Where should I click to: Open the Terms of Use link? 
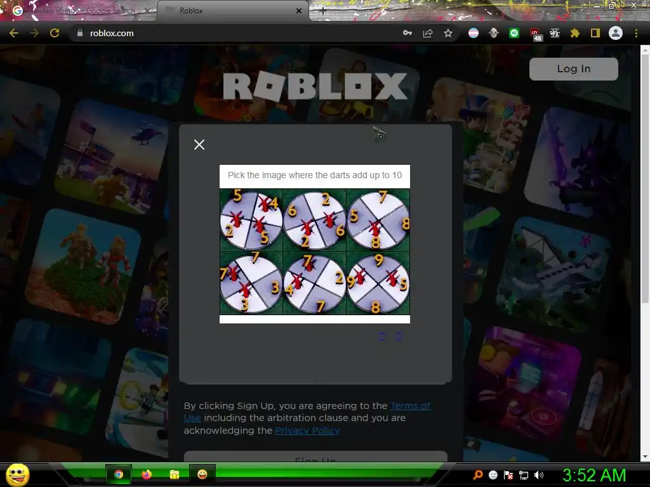[x=411, y=406]
